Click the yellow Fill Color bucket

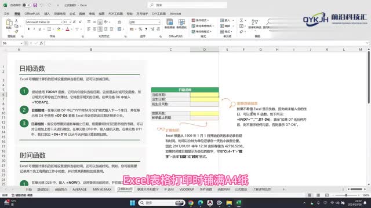tap(59, 29)
